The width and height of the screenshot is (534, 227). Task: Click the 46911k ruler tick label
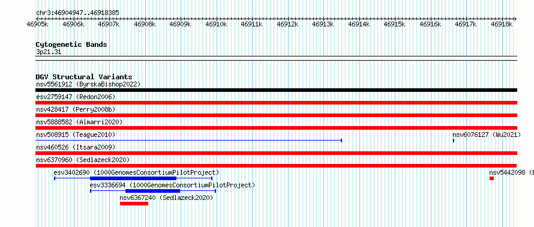click(x=251, y=24)
